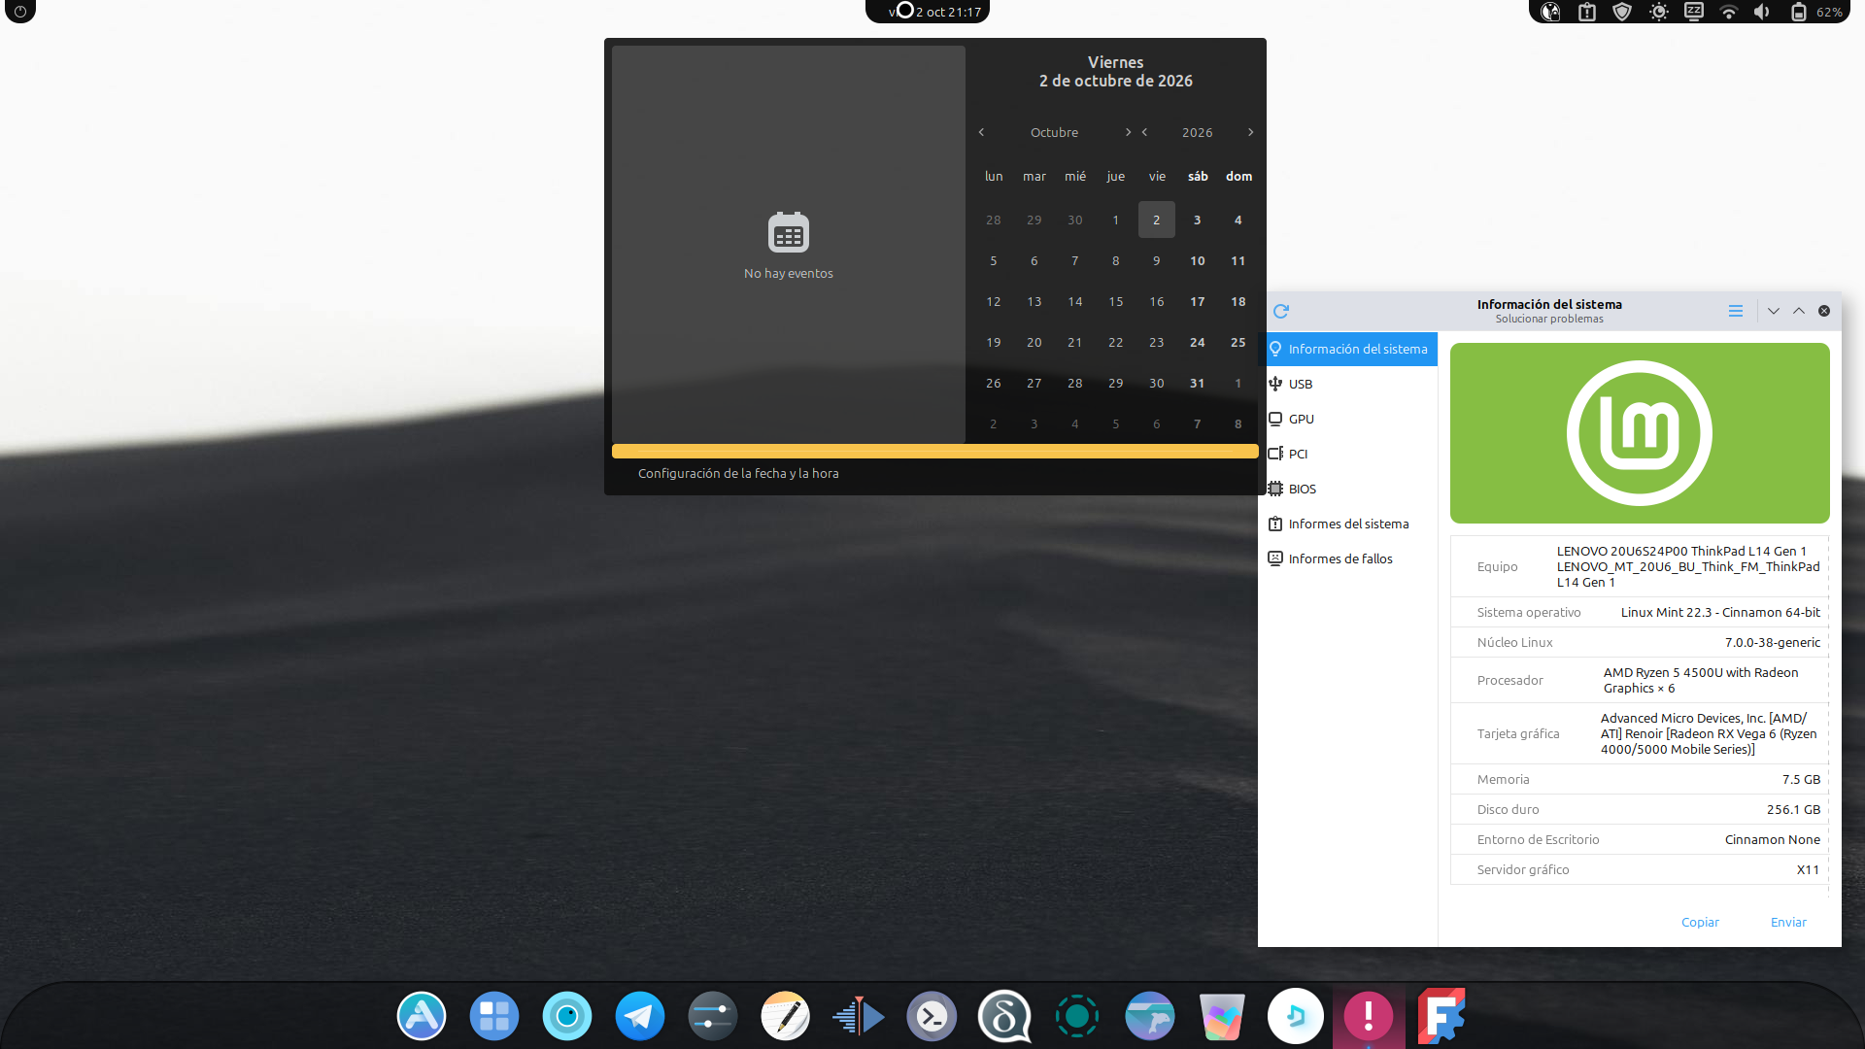Click the sleep inhibit monitor tray icon
Image resolution: width=1865 pixels, height=1049 pixels.
click(x=1694, y=12)
